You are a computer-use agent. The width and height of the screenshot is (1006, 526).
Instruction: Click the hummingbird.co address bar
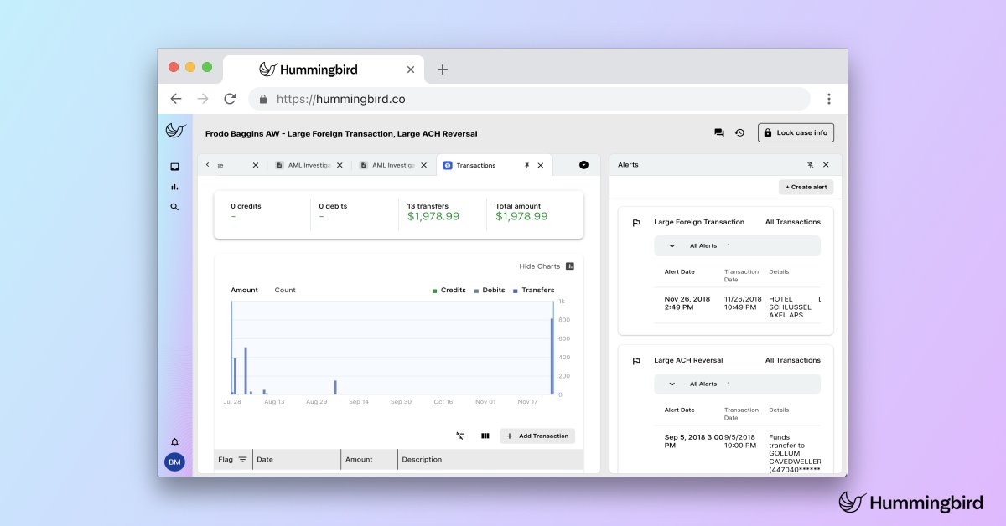tap(529, 99)
